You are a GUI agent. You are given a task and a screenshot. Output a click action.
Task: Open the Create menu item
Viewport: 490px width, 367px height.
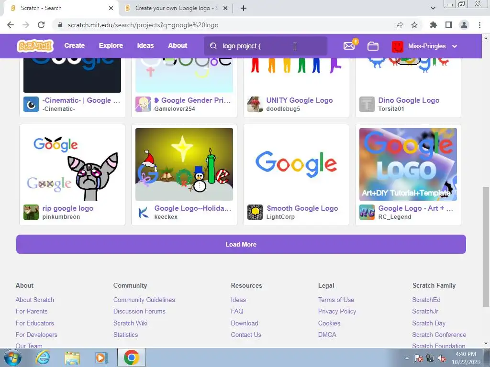tap(74, 45)
